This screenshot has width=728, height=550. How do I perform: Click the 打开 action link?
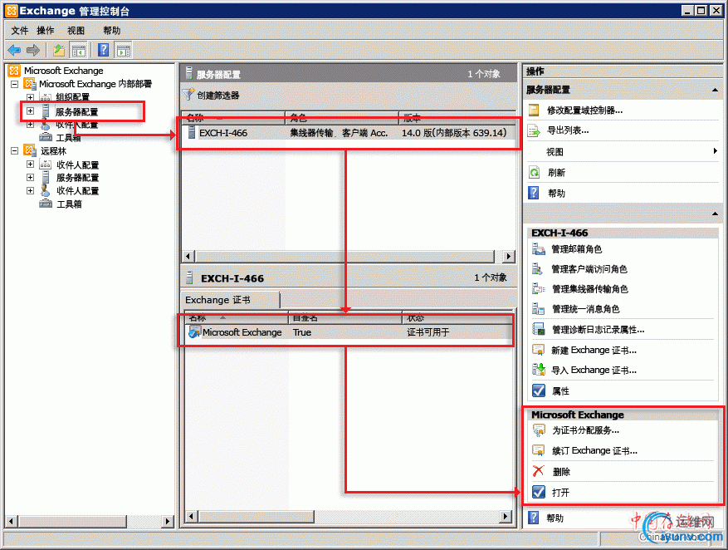pyautogui.click(x=560, y=493)
